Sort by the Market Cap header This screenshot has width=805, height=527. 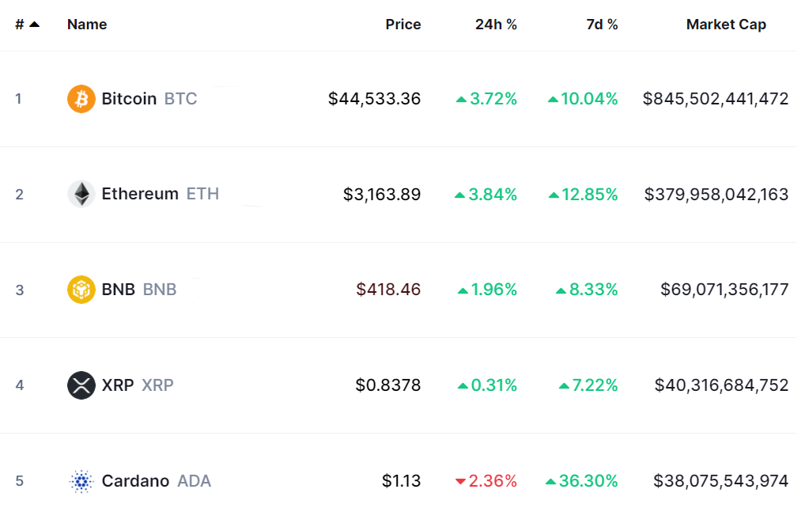click(x=726, y=25)
